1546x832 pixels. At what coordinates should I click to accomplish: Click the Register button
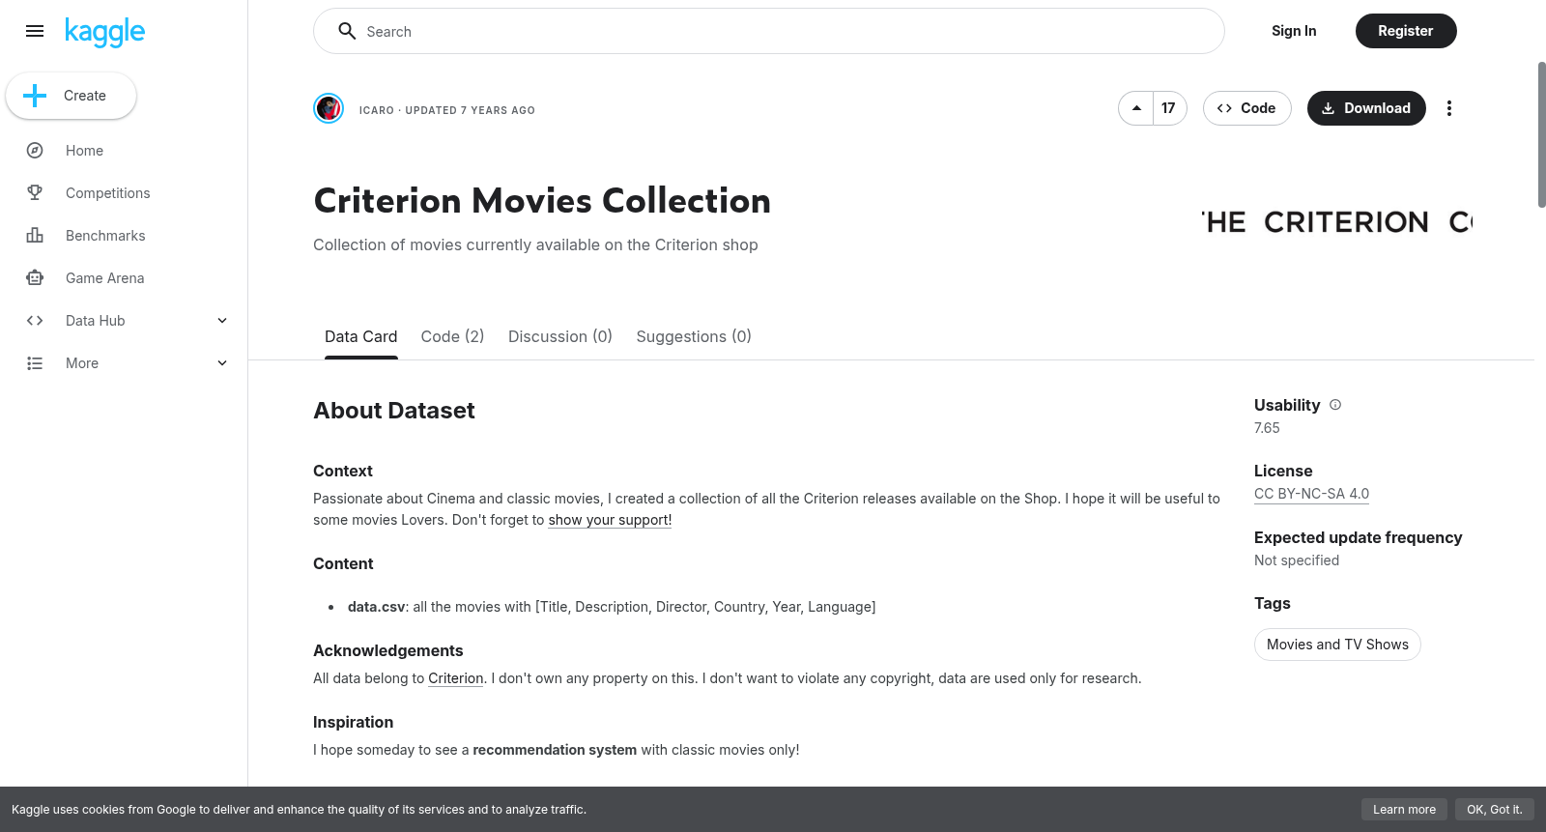pyautogui.click(x=1406, y=31)
